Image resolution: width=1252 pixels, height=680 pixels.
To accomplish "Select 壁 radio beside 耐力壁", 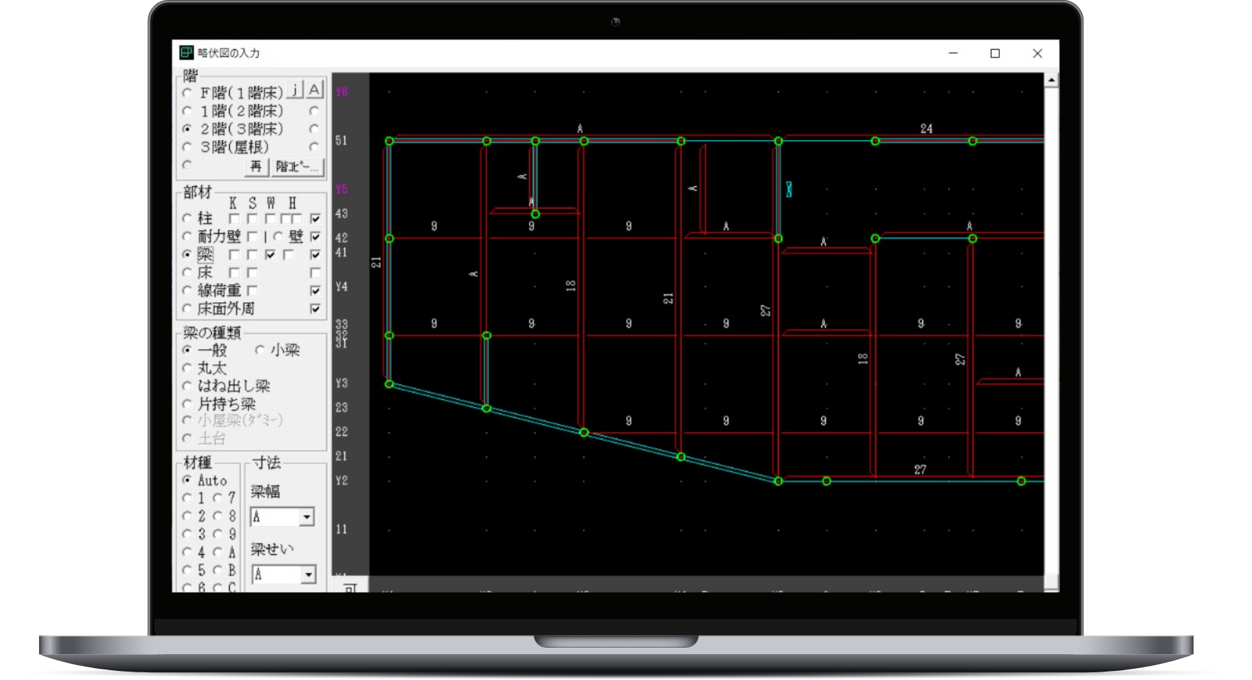I will pyautogui.click(x=278, y=236).
